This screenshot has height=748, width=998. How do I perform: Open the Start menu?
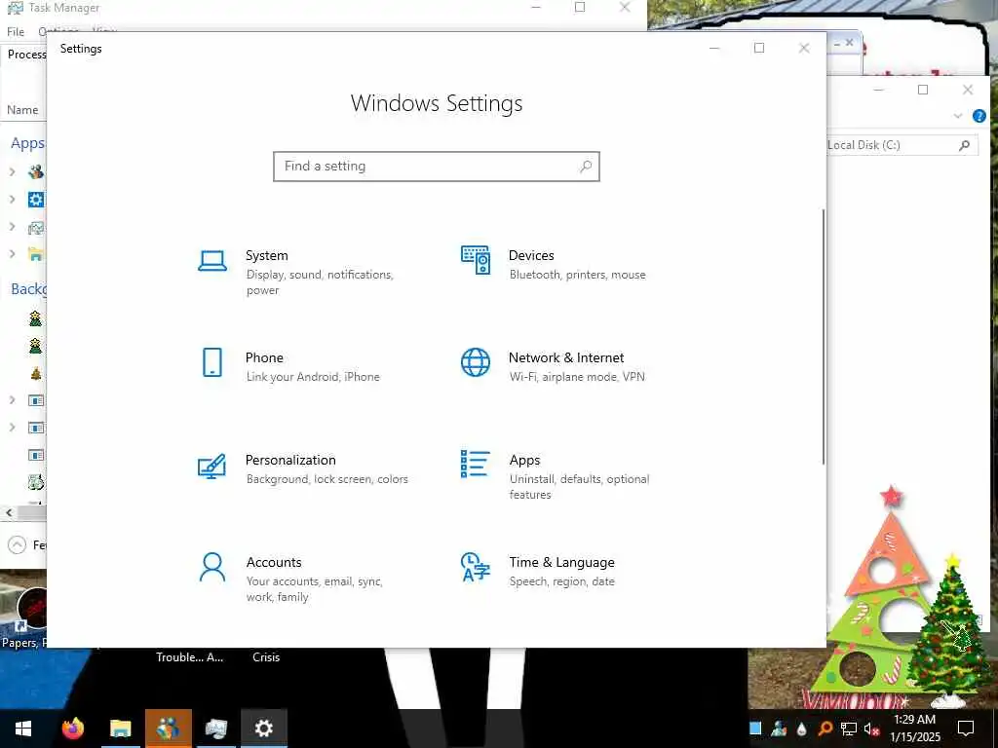23,729
